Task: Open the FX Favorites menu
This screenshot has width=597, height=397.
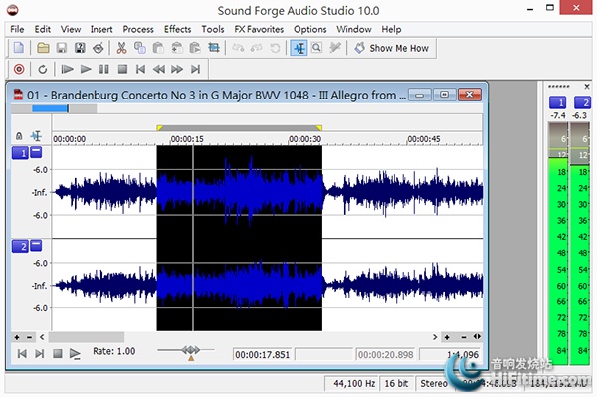Action: click(259, 29)
